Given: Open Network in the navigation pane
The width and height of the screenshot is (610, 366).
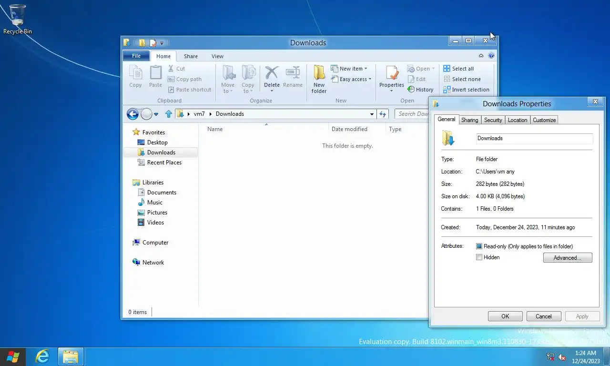Looking at the screenshot, I should 153,263.
